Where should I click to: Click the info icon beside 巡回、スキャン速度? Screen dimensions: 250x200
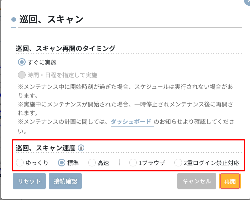[81, 148]
